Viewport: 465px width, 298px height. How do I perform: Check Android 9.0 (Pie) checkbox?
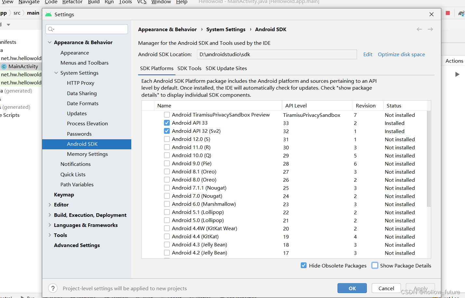point(167,163)
